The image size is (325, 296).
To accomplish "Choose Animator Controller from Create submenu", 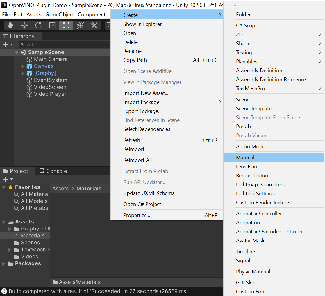I will (x=274, y=214).
